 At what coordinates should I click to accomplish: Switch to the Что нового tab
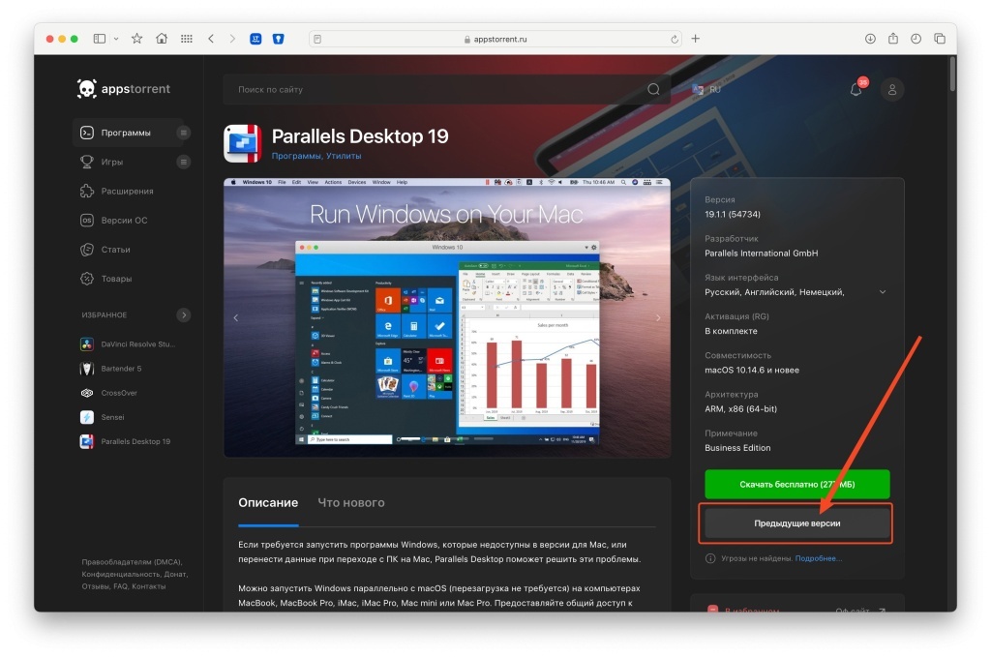[350, 503]
